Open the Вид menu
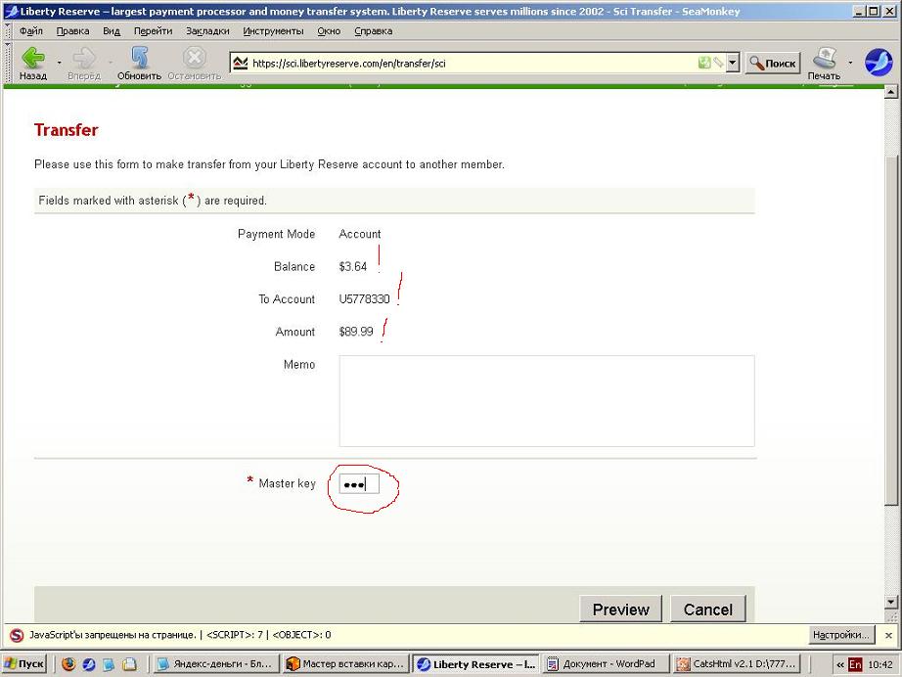This screenshot has width=902, height=677. 112,31
